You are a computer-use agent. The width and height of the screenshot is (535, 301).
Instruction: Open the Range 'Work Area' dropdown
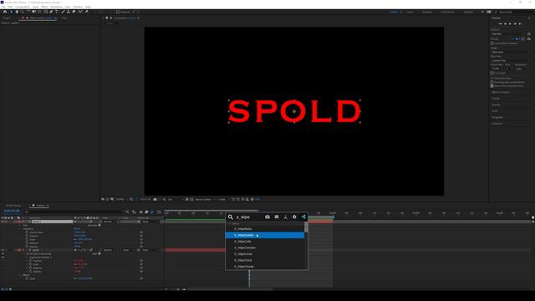tap(511, 52)
